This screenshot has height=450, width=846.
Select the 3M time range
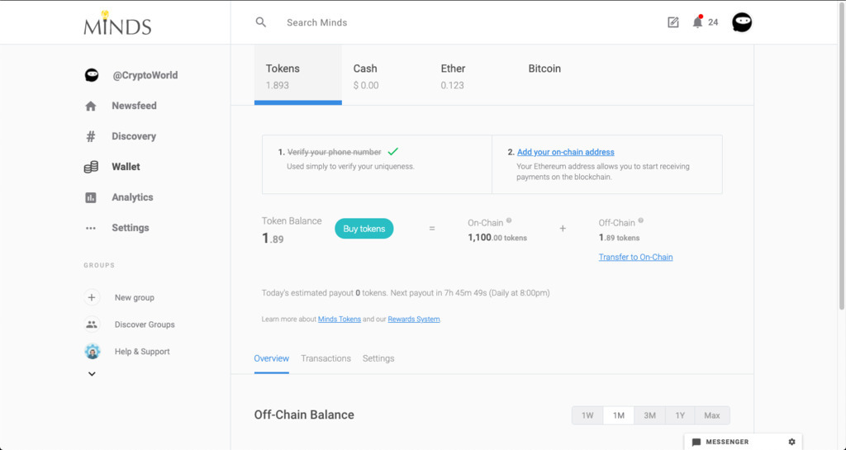pyautogui.click(x=650, y=415)
